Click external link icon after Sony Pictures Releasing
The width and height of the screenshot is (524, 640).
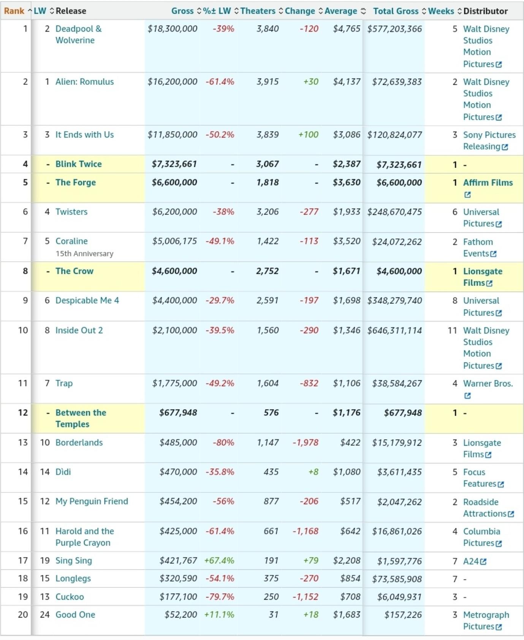click(x=505, y=147)
